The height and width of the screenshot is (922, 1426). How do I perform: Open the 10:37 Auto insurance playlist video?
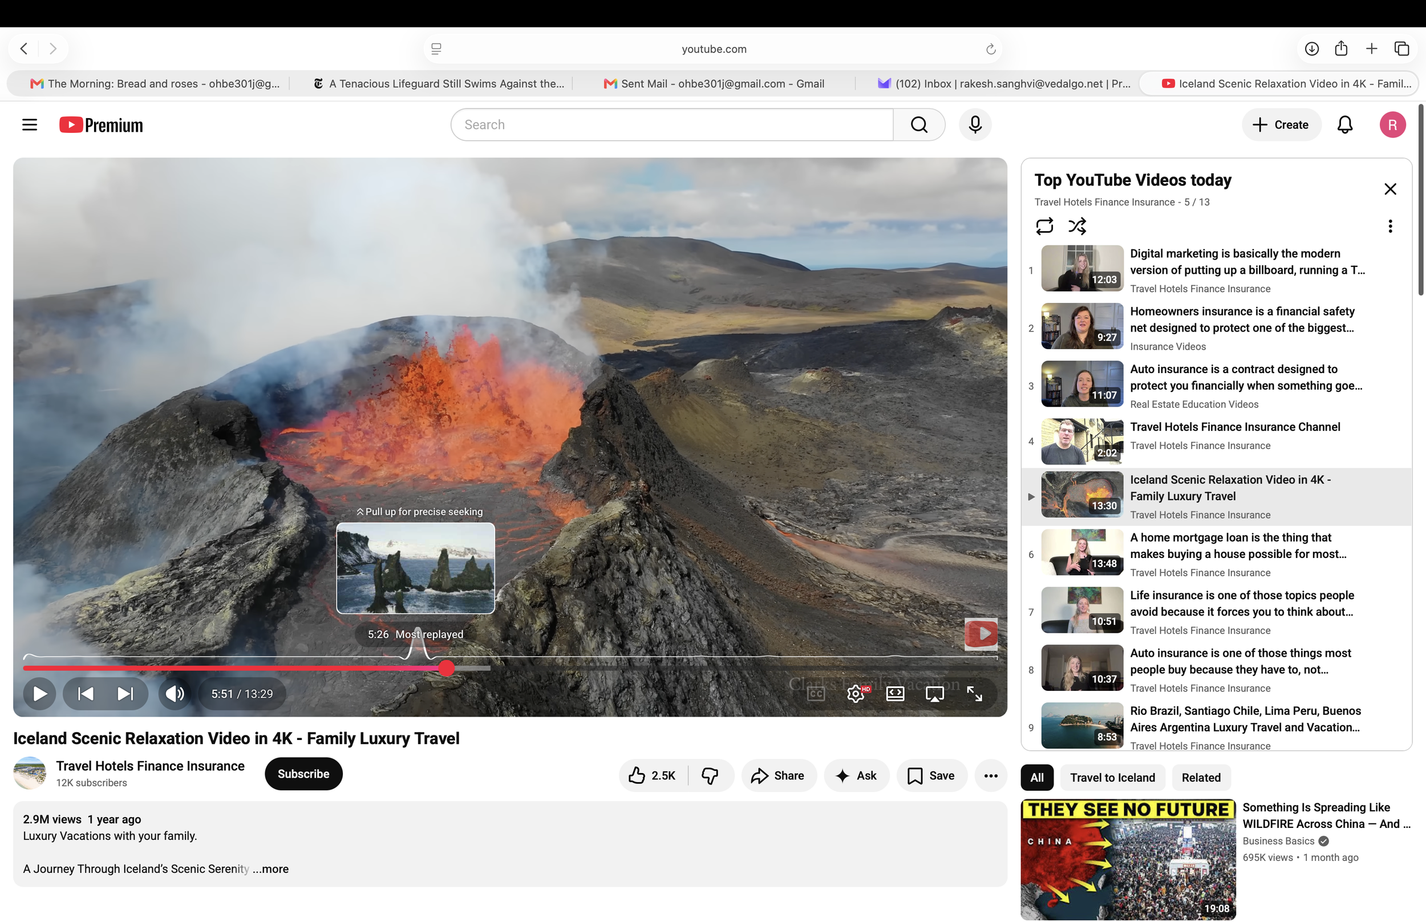(1215, 669)
